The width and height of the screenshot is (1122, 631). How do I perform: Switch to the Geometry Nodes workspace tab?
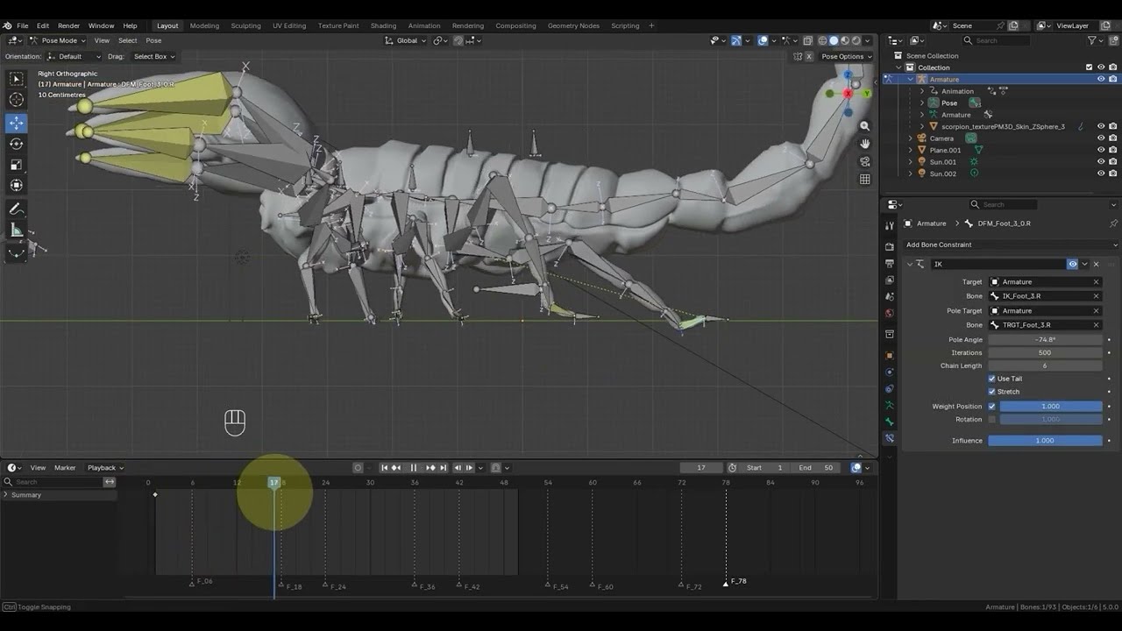tap(573, 25)
